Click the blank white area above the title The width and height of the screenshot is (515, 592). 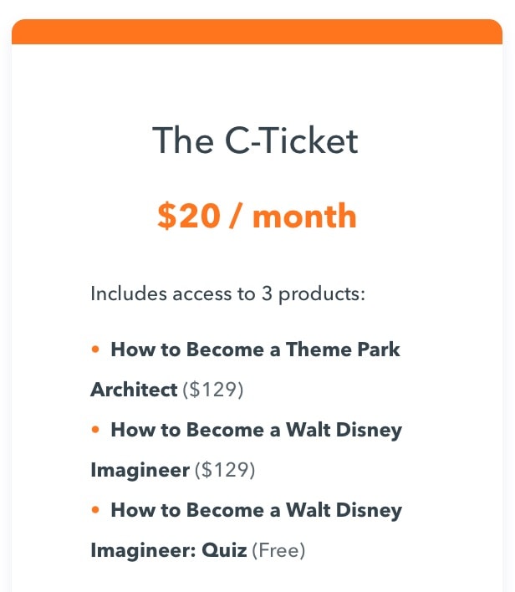click(257, 83)
